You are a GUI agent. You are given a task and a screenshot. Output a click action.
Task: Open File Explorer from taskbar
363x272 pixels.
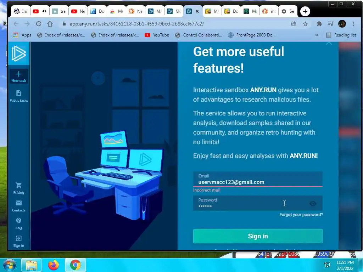point(32,265)
